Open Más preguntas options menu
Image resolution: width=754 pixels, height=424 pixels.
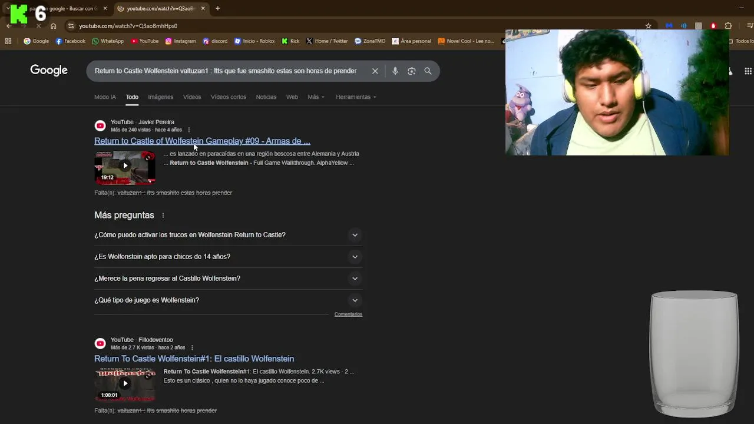click(x=163, y=216)
